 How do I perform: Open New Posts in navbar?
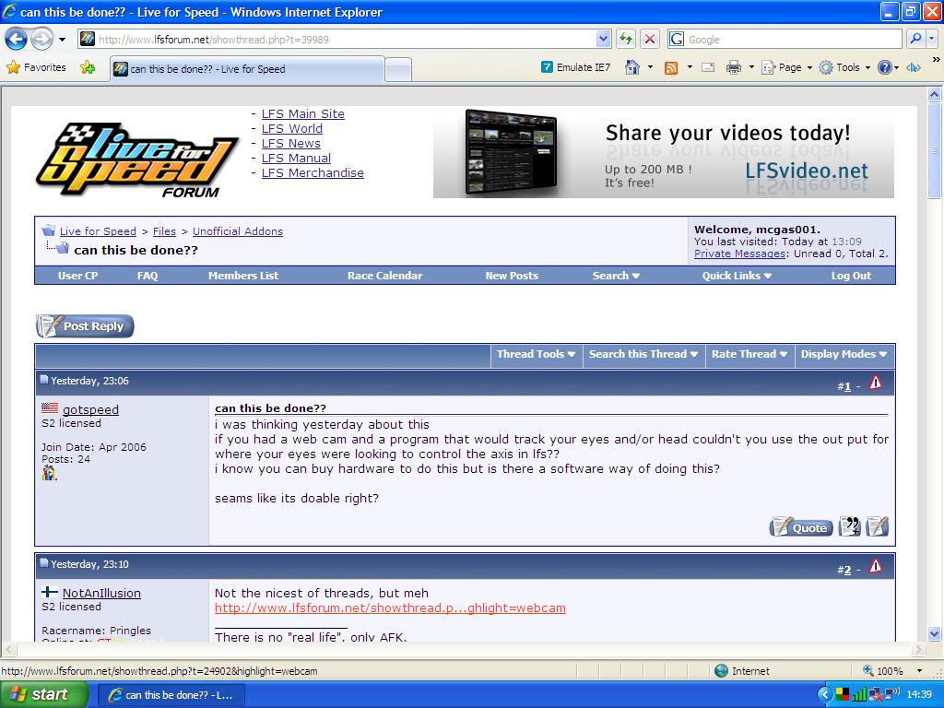pyautogui.click(x=512, y=276)
